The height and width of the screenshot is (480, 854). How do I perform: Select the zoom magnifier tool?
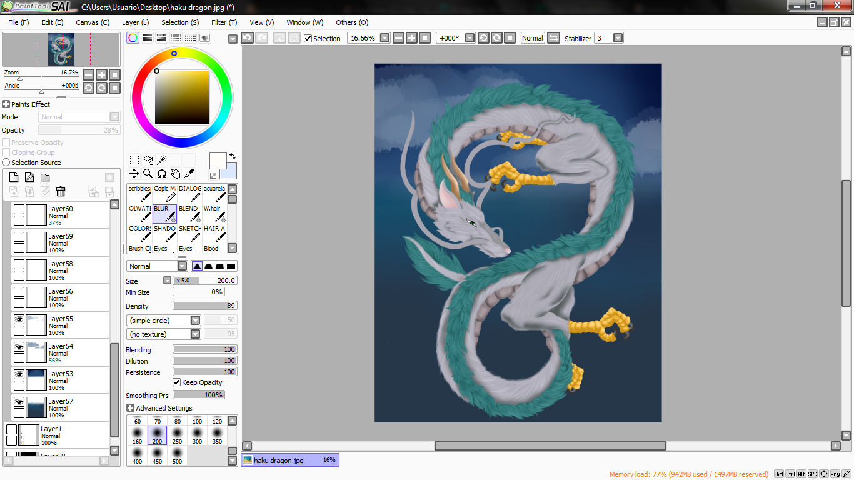(148, 173)
